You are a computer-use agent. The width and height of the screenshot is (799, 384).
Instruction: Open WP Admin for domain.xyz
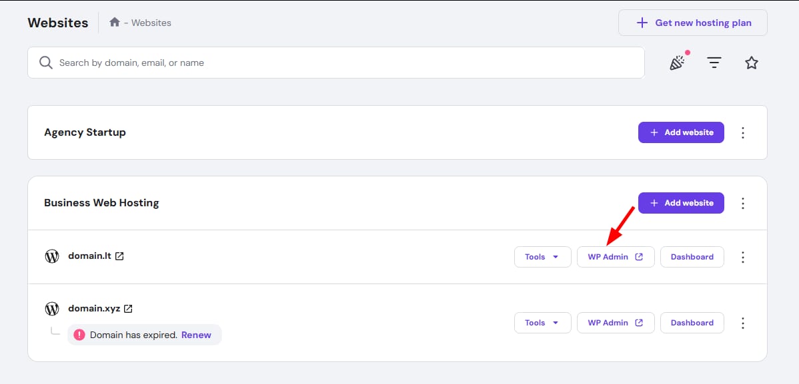click(615, 323)
